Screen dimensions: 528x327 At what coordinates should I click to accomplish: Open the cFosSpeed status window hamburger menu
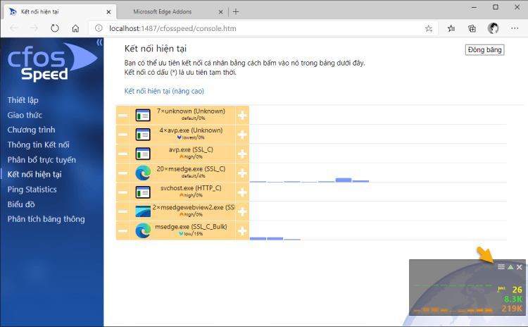[501, 267]
